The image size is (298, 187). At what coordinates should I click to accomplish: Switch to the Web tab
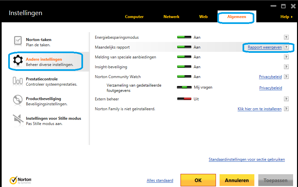pos(203,17)
